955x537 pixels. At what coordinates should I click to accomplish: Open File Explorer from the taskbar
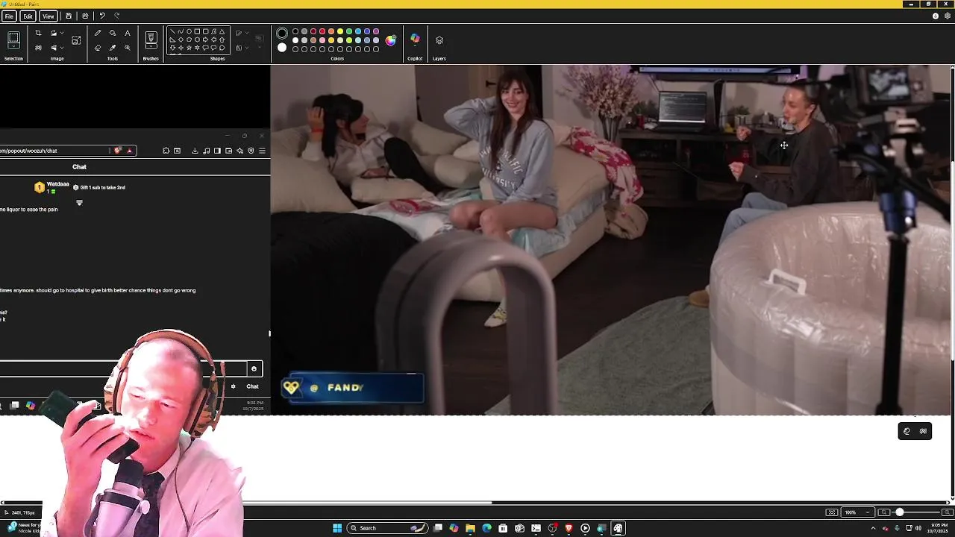(x=470, y=528)
